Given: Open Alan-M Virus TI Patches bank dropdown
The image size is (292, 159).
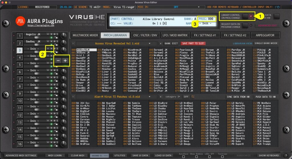Looking at the screenshot, I should (117, 97).
